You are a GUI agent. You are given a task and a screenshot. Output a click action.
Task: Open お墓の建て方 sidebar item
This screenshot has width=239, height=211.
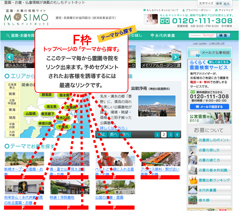[209, 160]
